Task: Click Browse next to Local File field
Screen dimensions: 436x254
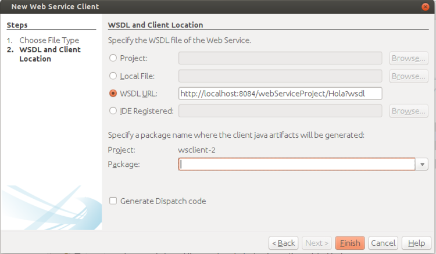Action: [x=409, y=76]
